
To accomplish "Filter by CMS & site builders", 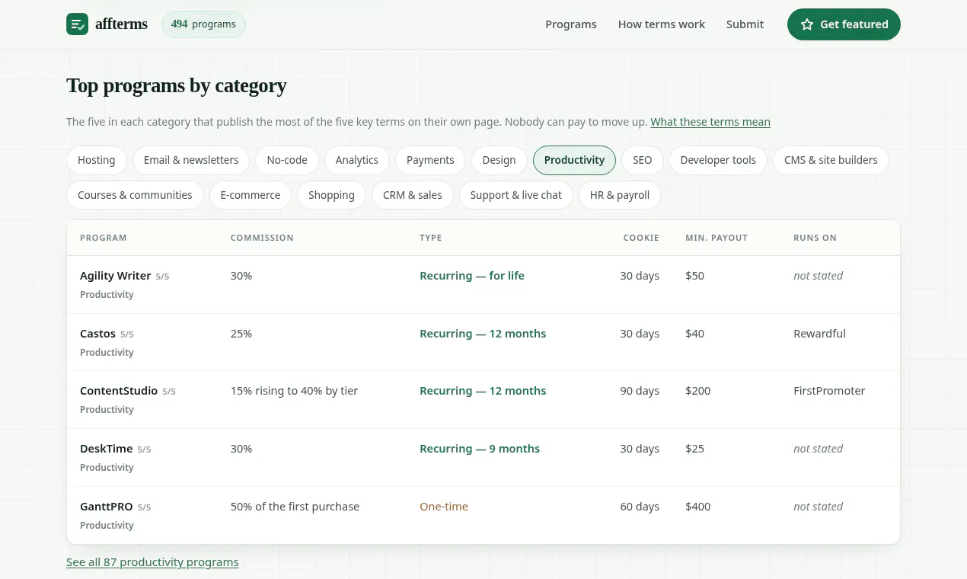I will 831,160.
